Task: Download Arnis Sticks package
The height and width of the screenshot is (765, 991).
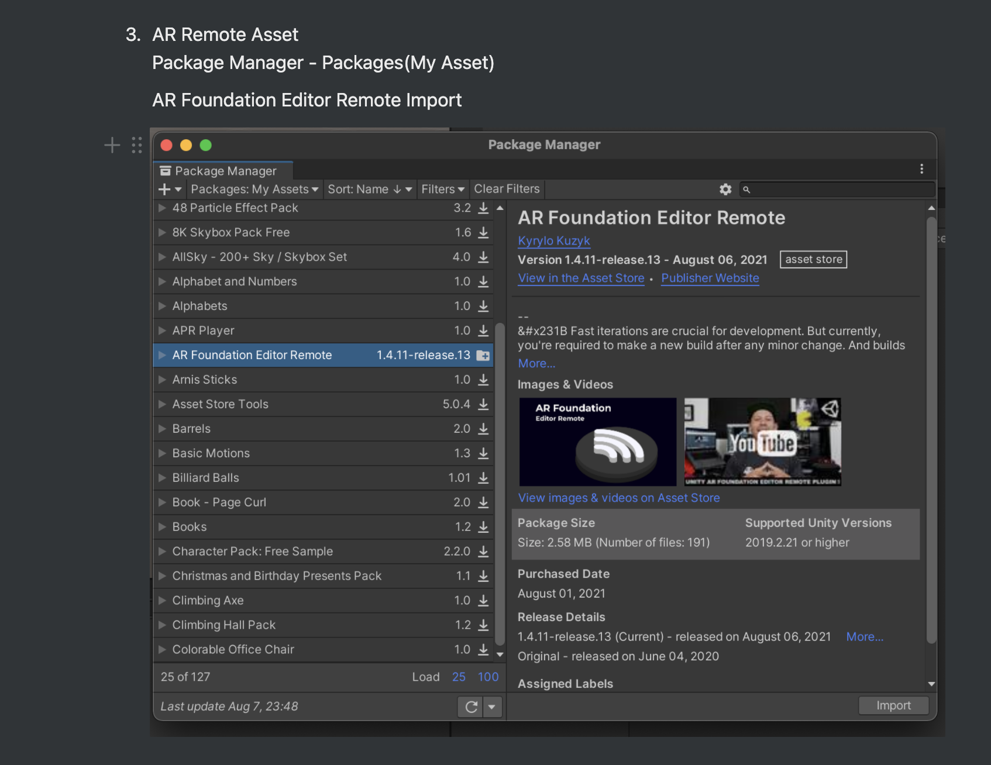Action: pos(483,380)
